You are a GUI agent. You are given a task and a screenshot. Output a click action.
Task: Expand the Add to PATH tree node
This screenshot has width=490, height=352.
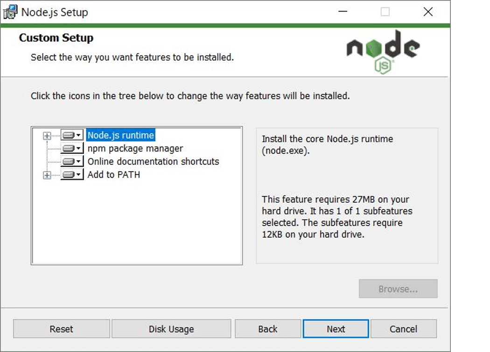point(47,175)
